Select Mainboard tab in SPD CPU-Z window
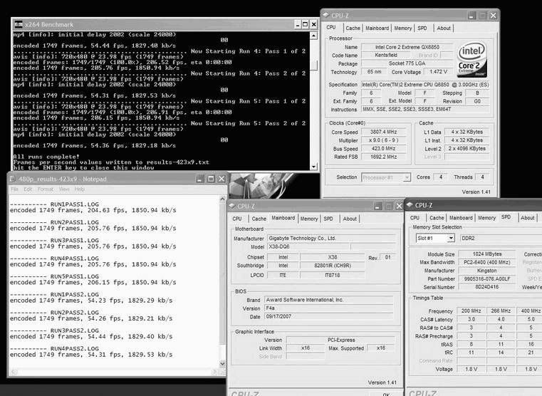This screenshot has width=542, height=396. point(461,218)
